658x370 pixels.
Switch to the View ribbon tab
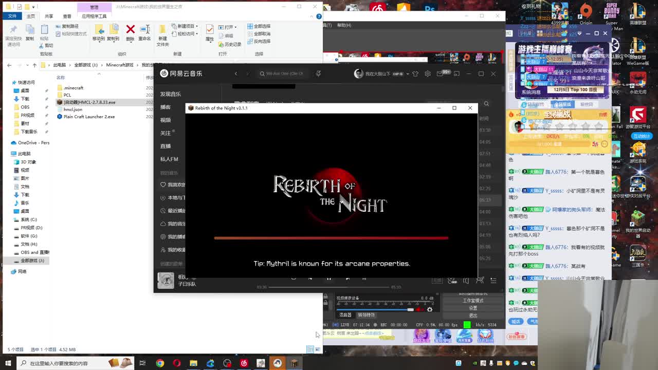(x=67, y=16)
